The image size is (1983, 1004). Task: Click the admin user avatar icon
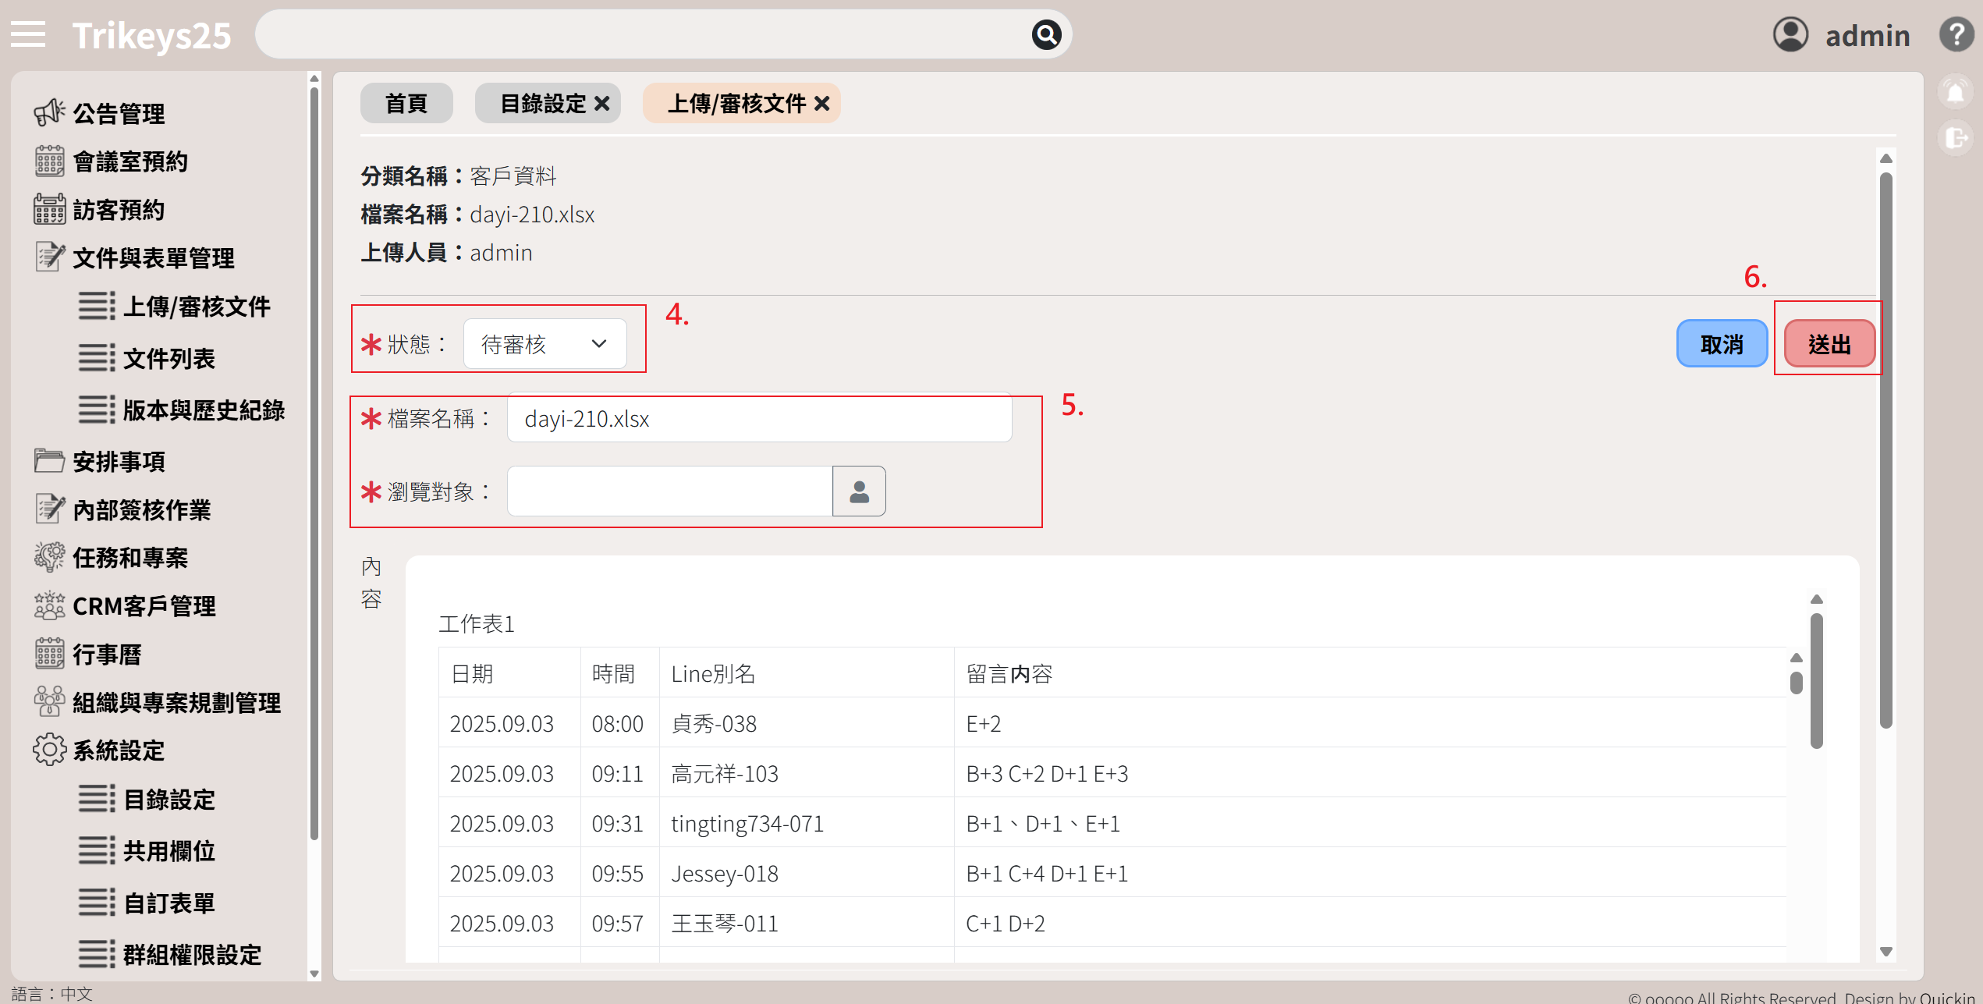1790,35
